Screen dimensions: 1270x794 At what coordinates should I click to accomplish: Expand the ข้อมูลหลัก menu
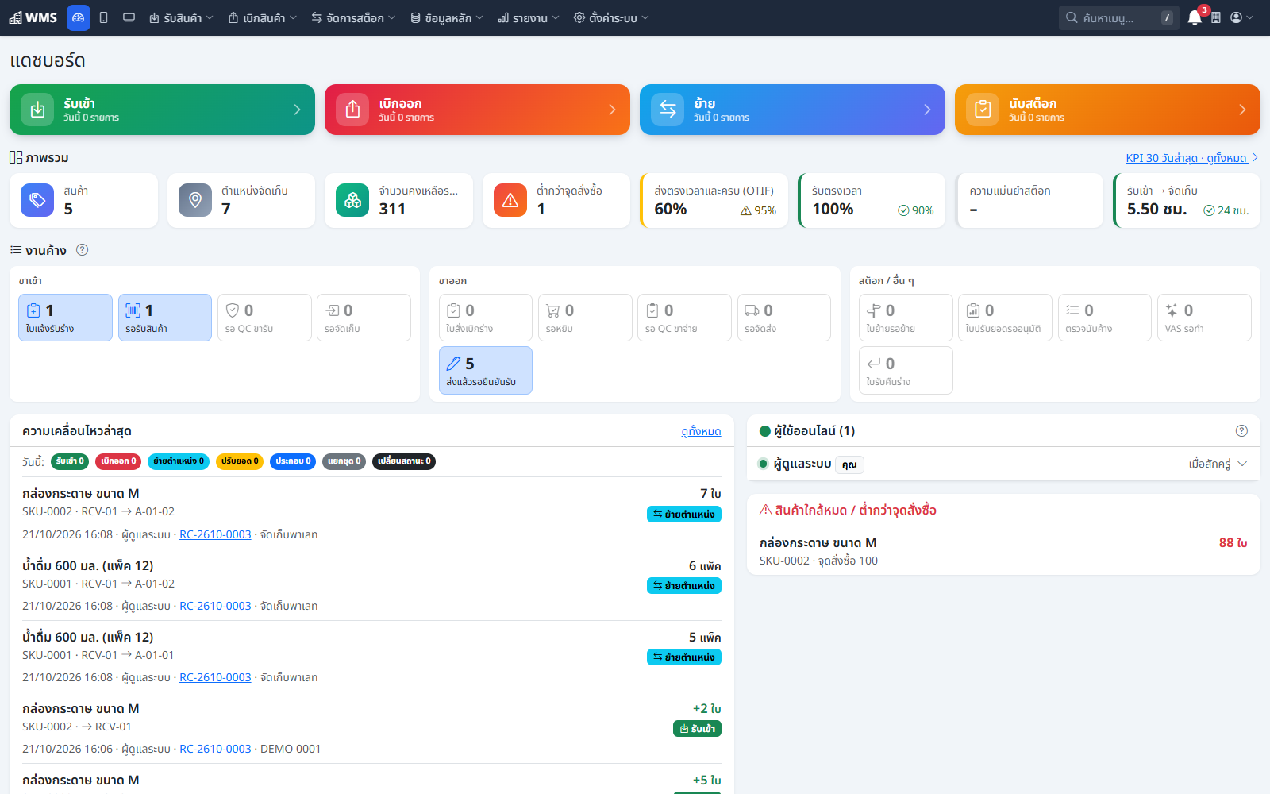(x=447, y=17)
